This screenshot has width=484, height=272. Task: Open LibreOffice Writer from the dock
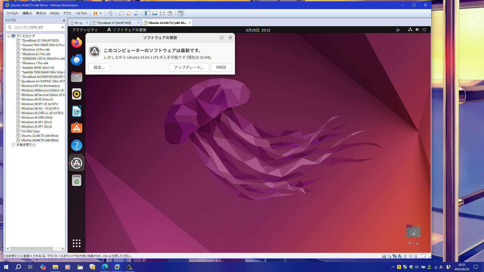tap(77, 111)
